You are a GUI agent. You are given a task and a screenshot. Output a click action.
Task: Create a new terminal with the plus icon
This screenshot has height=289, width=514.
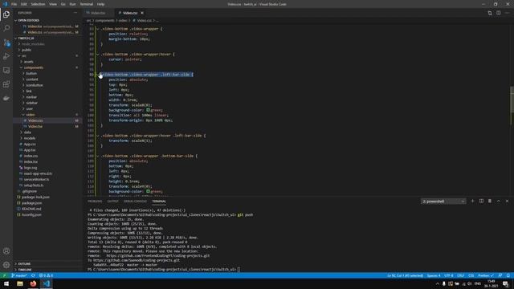tap(472, 201)
